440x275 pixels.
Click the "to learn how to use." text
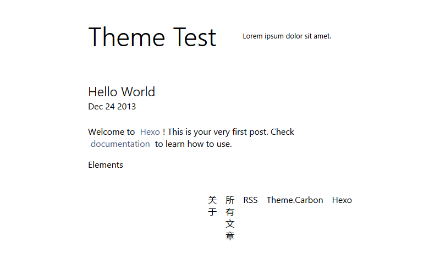193,144
